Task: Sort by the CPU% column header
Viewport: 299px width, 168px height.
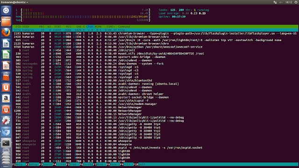Action: [x=90, y=27]
